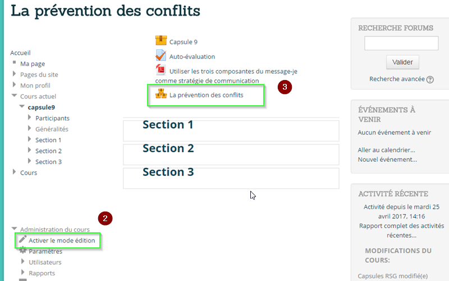Click the Nouvel événement link
This screenshot has width=449, height=281.
[x=387, y=160]
